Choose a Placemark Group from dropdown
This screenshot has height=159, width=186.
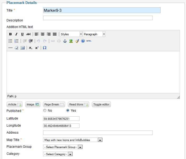63,147
